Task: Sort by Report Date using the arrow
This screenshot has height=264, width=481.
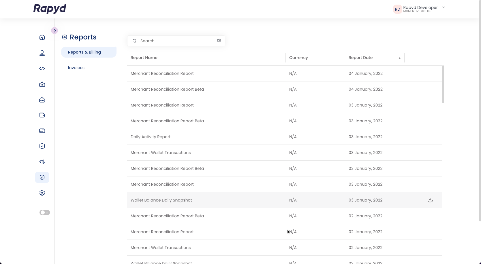Action: click(400, 58)
